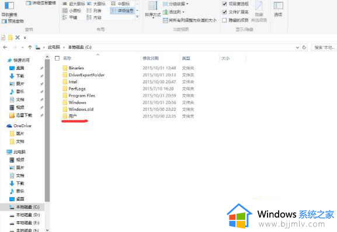The image size is (337, 232).
Task: Select the DriverExpertFolder folder
Action: (86, 75)
